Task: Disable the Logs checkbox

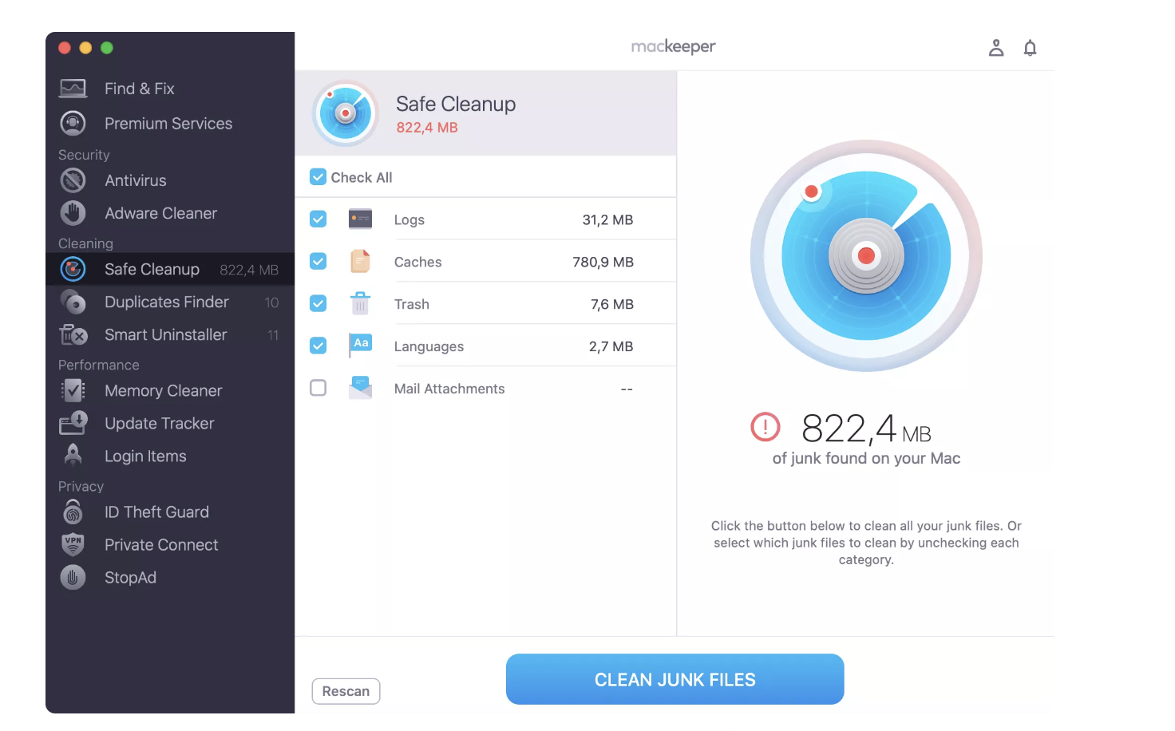Action: point(318,219)
